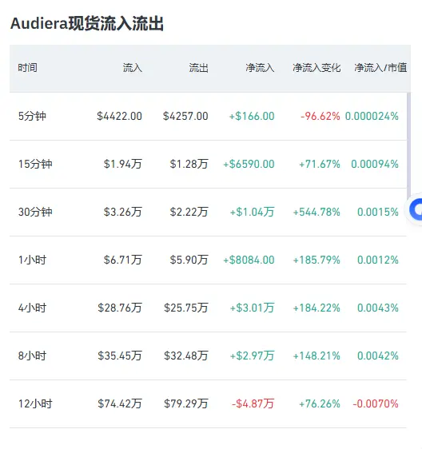Click the +76.26% change value
422x449 pixels.
[320, 403]
